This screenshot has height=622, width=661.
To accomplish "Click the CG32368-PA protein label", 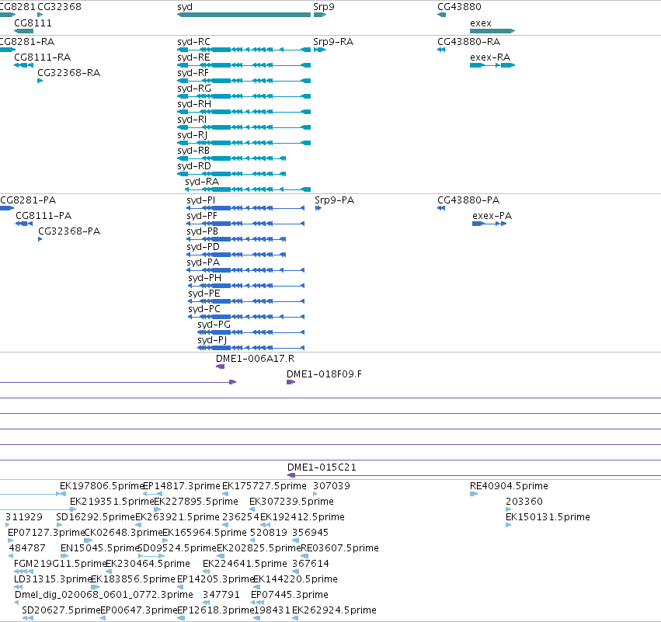I will tap(69, 231).
